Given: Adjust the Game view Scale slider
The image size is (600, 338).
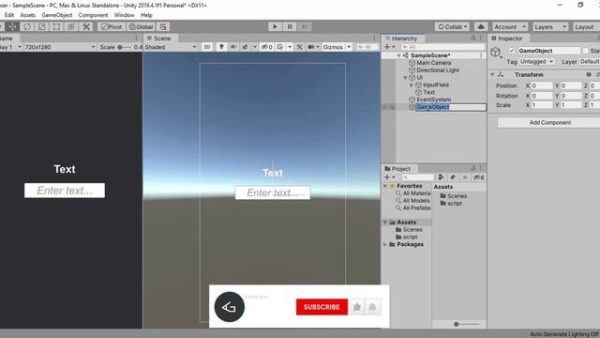Looking at the screenshot, I should [x=125, y=47].
